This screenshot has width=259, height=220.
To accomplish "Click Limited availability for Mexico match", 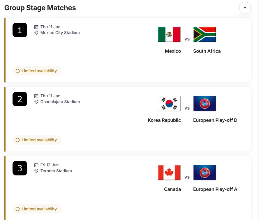I will [37, 71].
